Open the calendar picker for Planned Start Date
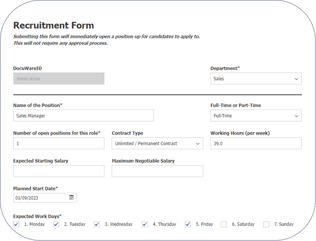The image size is (316, 241). point(72,198)
